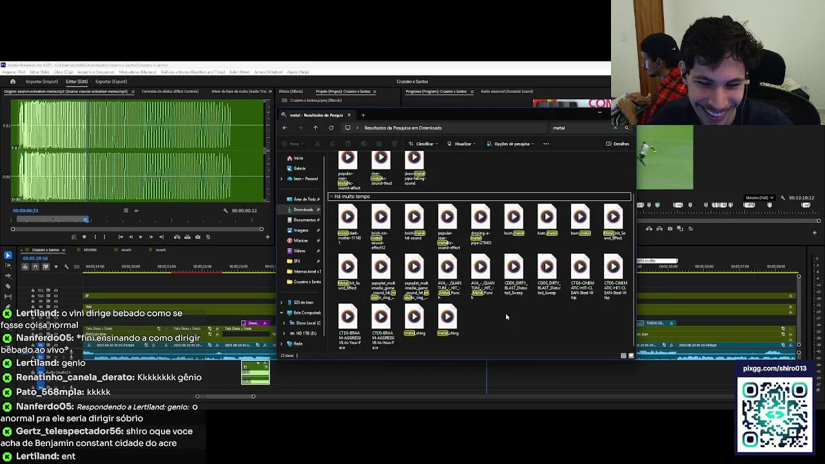Switch Explorer to large icons view button
Screen dimensions: 825x464
tap(631, 356)
